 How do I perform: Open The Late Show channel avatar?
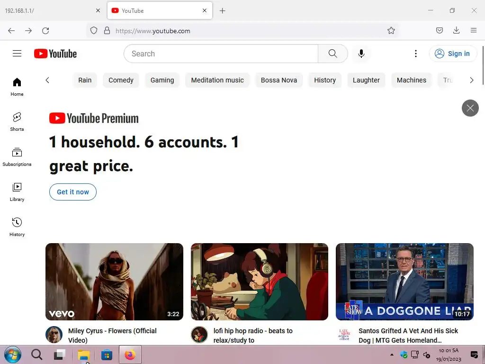[344, 335]
